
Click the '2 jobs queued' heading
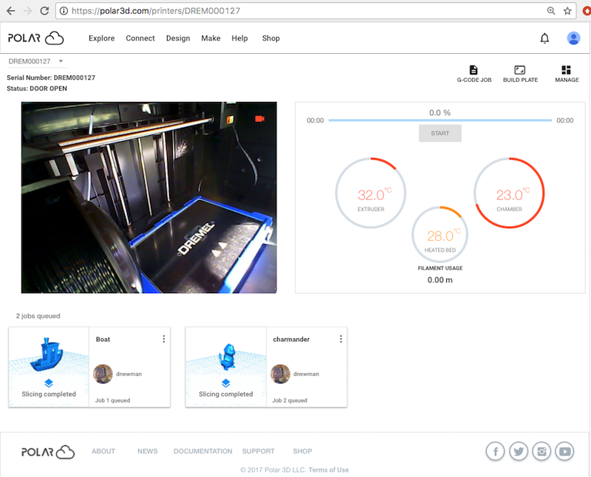38,316
